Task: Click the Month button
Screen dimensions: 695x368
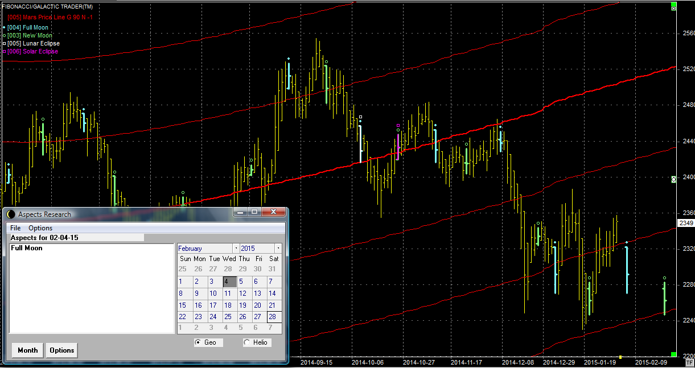Action: [27, 350]
